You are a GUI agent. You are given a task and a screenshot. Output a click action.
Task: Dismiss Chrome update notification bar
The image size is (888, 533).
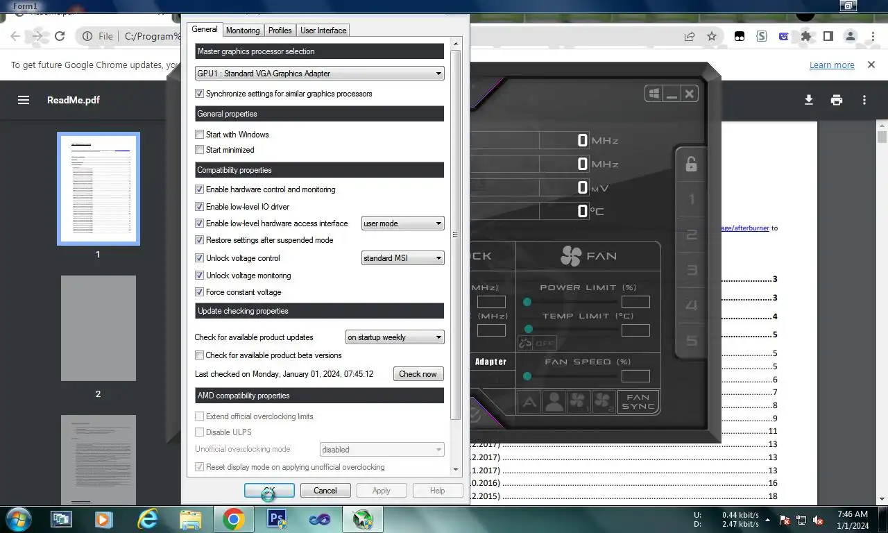(871, 65)
